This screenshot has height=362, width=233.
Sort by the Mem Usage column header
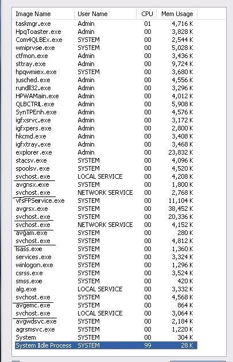(177, 14)
